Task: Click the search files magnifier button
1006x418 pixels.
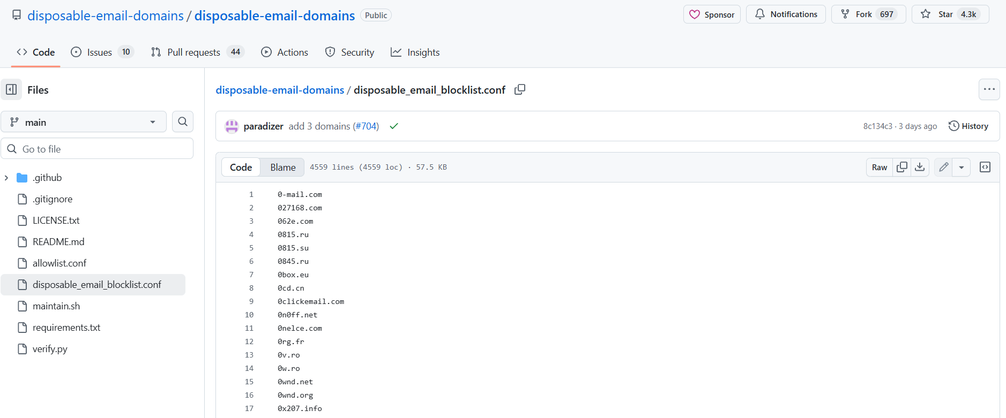Action: pos(183,121)
